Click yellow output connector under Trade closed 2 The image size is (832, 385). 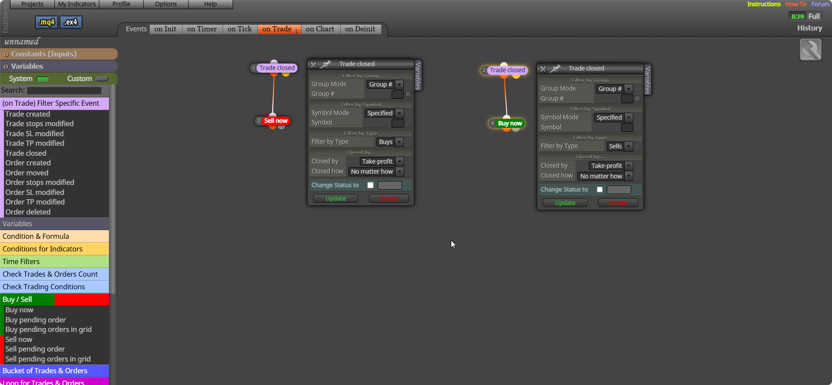(x=516, y=76)
